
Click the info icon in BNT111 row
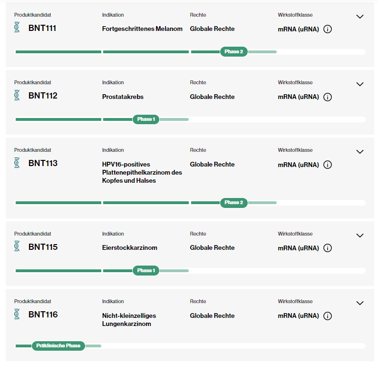(328, 29)
